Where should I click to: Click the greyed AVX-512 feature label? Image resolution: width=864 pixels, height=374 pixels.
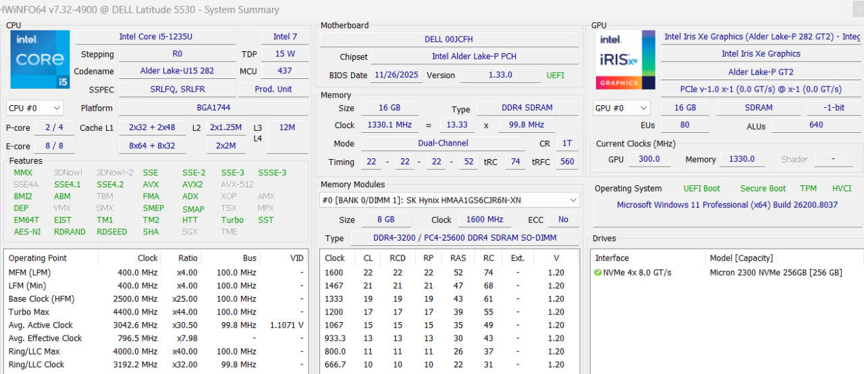(238, 184)
